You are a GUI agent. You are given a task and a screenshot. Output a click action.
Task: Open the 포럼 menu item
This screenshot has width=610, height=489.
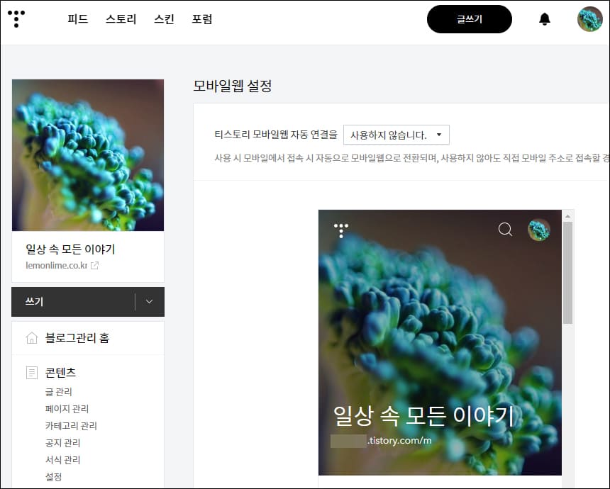click(201, 19)
